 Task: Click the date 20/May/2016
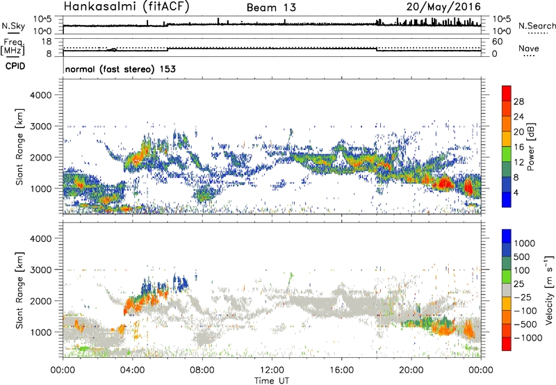pos(443,7)
